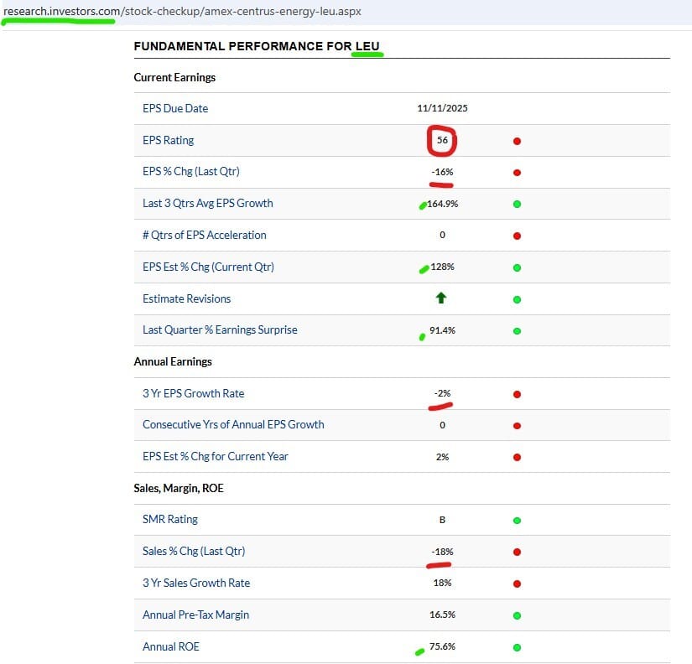Select the EPS due date value 11/11/2025
The image size is (692, 664).
tap(442, 108)
